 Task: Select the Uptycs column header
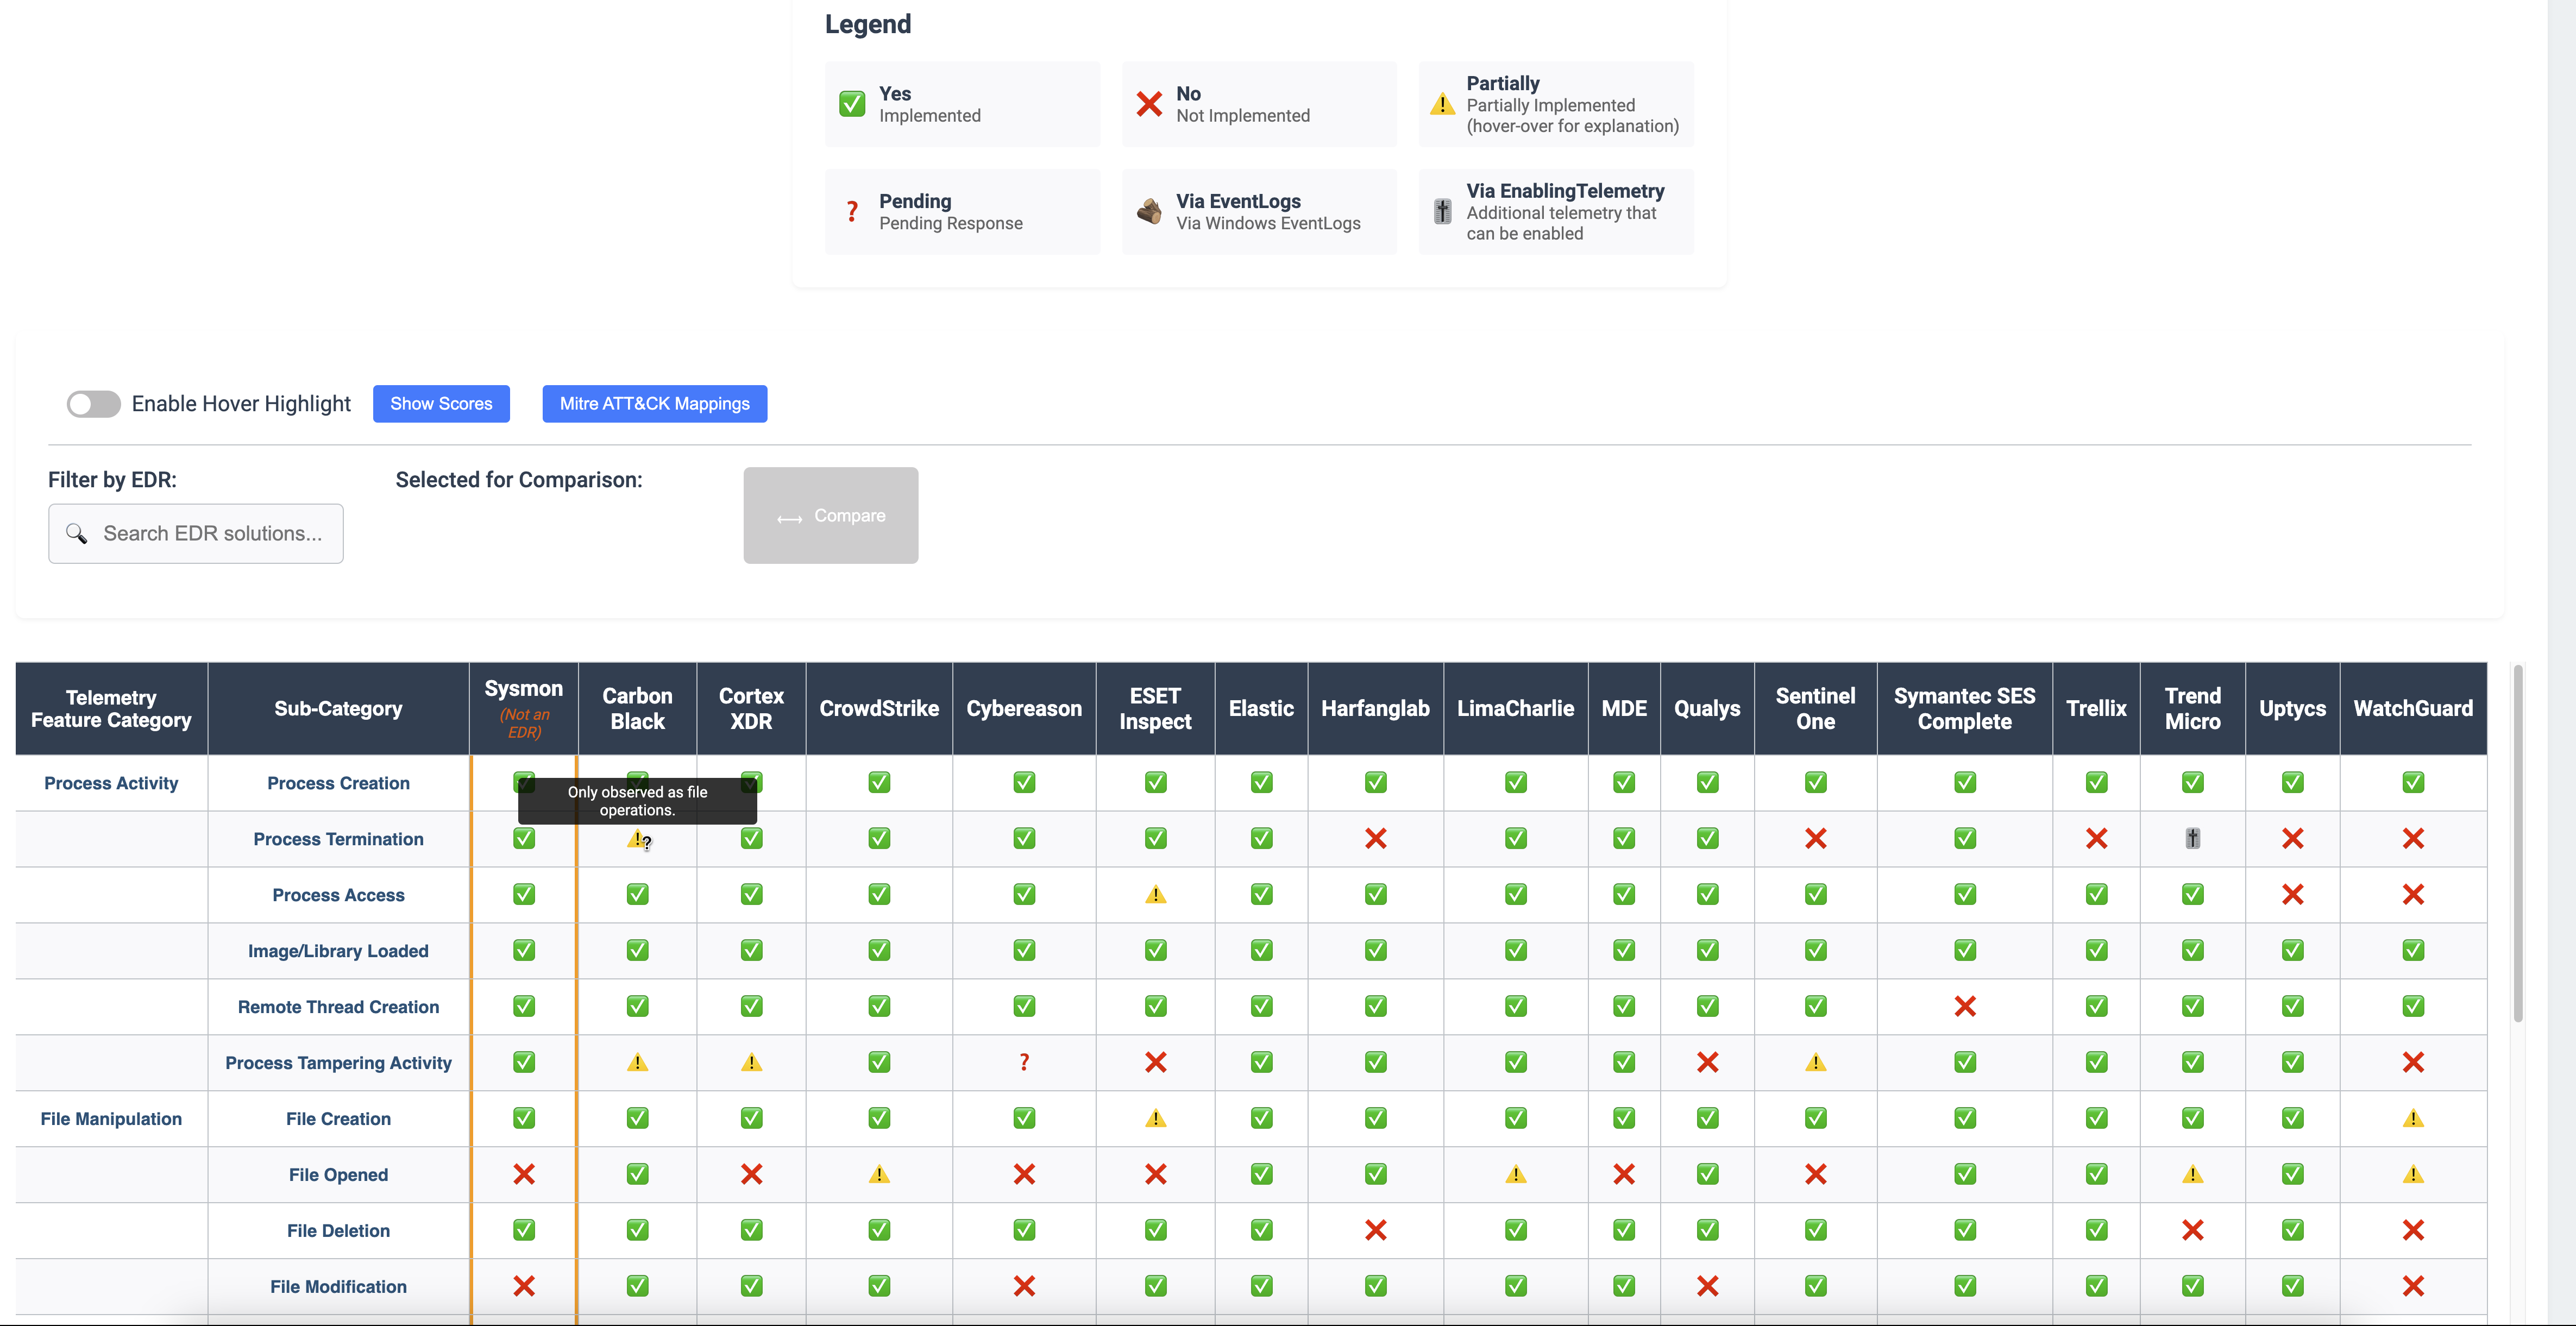(x=2292, y=708)
